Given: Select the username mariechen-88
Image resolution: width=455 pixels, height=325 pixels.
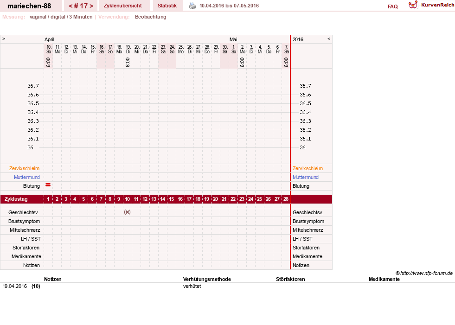Looking at the screenshot, I should (x=29, y=6).
